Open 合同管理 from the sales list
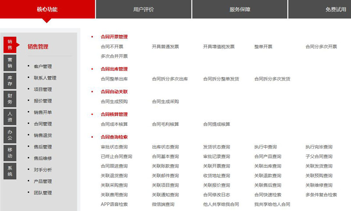Image resolution: width=351 pixels, height=211 pixels. tap(43, 124)
